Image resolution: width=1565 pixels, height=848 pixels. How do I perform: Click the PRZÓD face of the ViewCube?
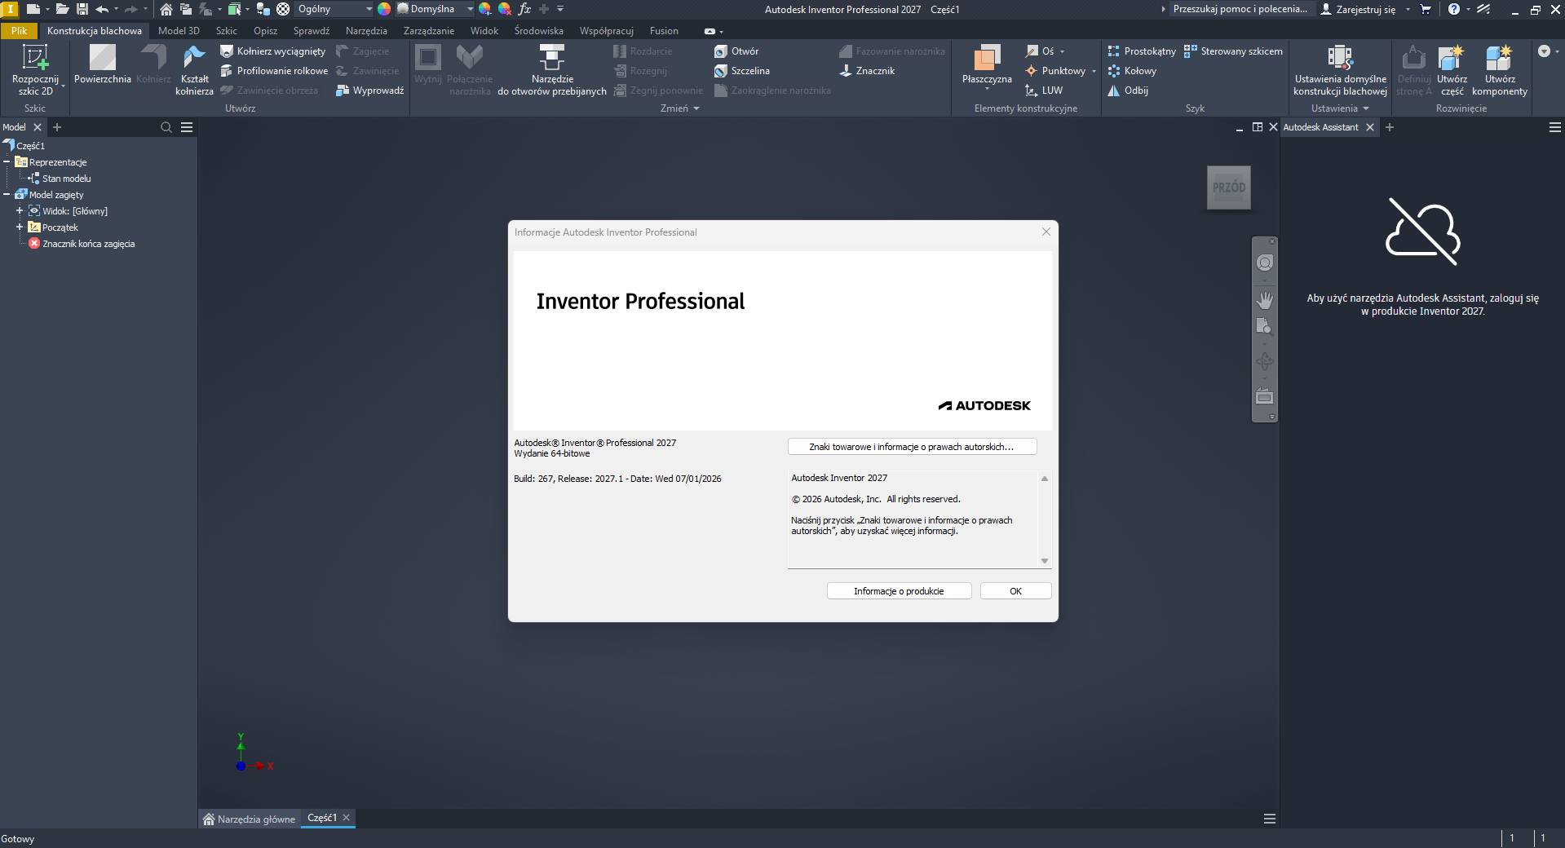click(x=1229, y=188)
